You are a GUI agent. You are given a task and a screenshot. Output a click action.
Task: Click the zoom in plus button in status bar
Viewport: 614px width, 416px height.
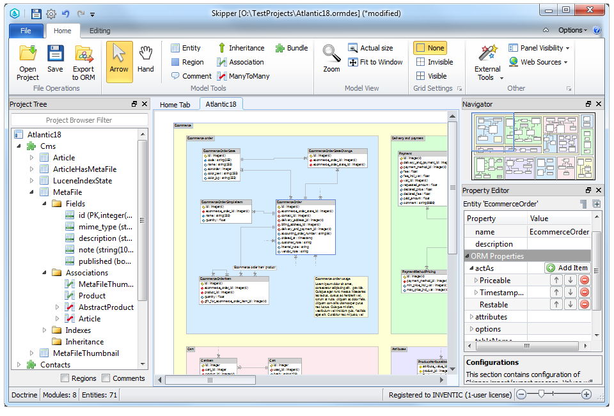(586, 394)
